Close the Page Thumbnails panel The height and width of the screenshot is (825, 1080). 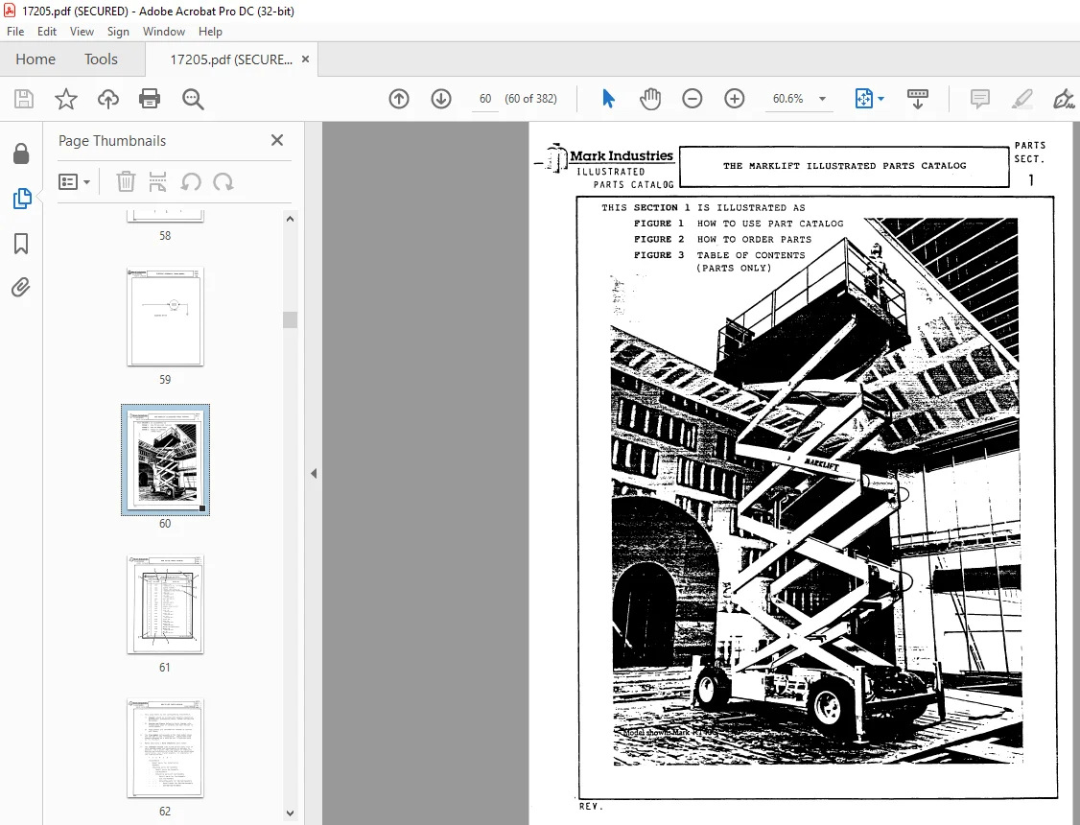pos(277,140)
